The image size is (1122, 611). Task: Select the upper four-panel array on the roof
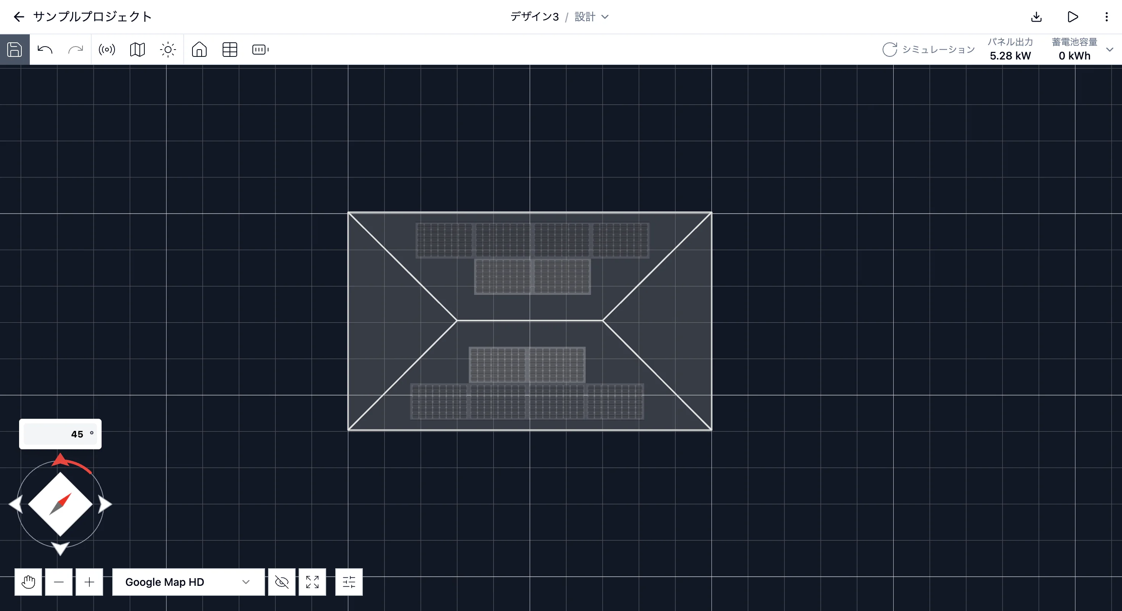(532, 240)
